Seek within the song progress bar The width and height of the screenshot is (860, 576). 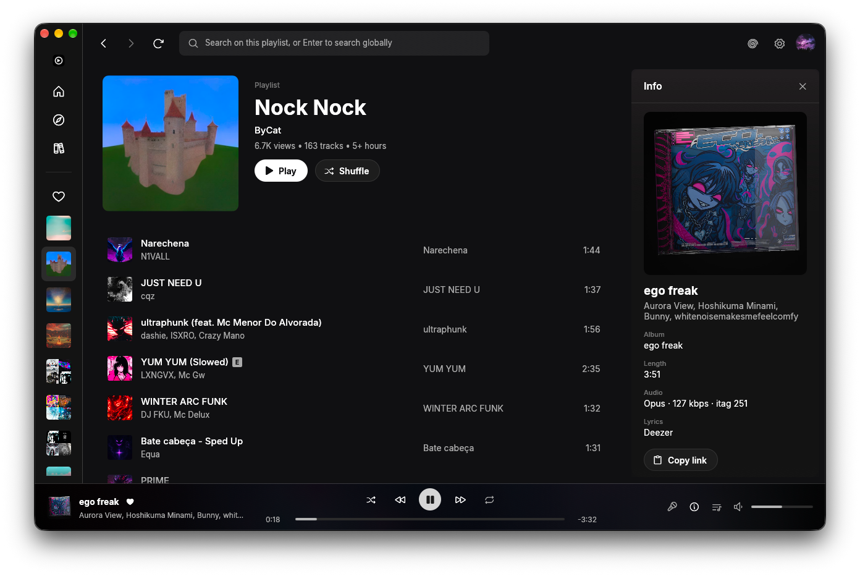(x=430, y=519)
